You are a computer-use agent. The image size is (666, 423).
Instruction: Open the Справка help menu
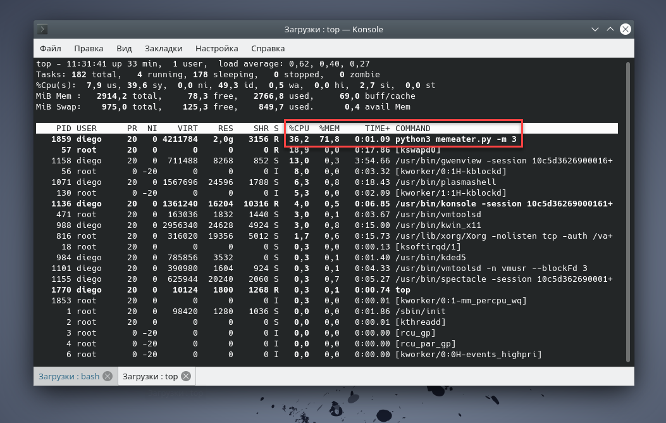268,48
